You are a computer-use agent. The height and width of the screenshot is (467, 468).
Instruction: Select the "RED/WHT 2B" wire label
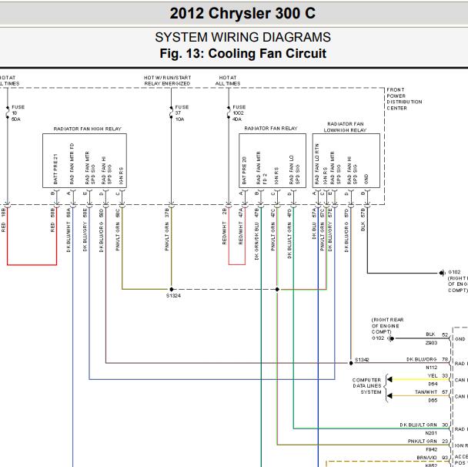click(x=224, y=227)
